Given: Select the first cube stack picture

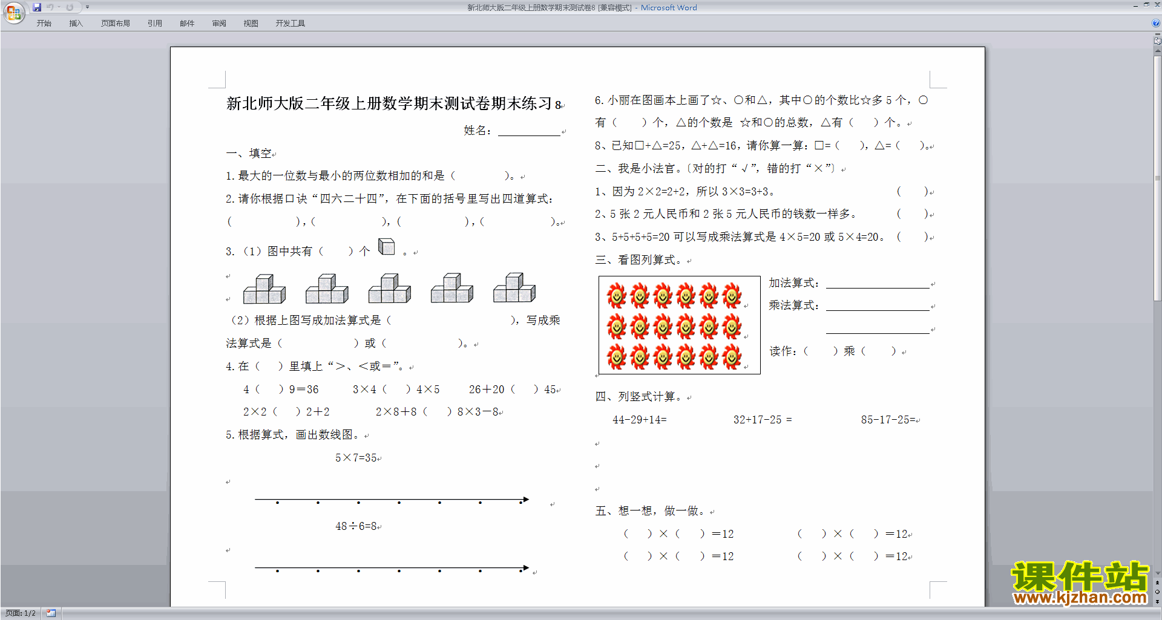Looking at the screenshot, I should pos(264,289).
